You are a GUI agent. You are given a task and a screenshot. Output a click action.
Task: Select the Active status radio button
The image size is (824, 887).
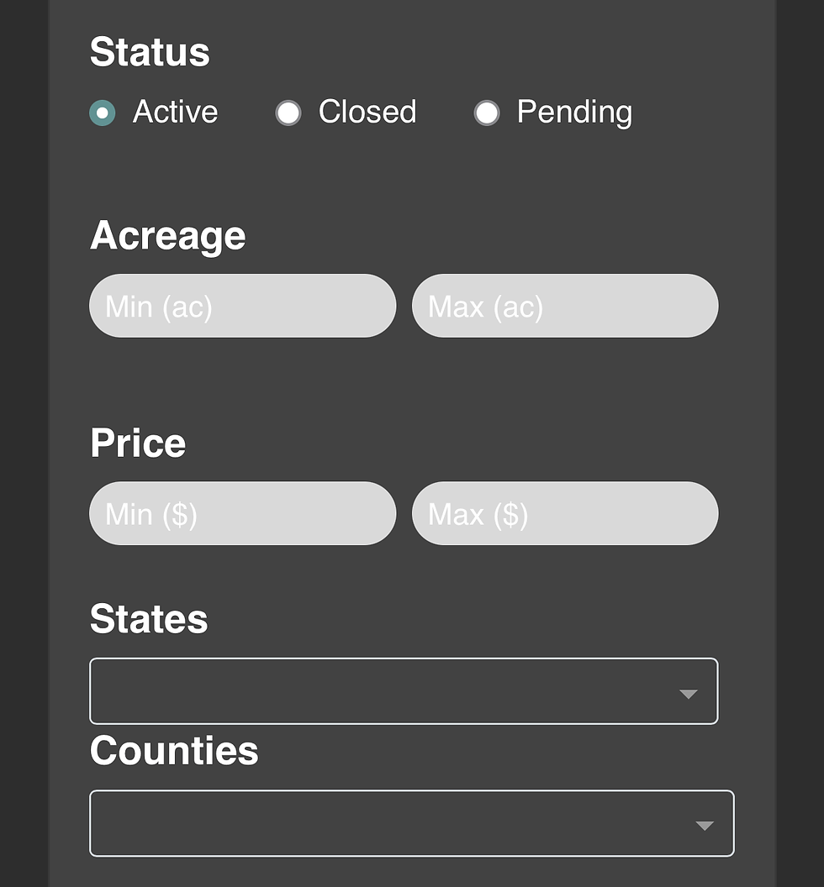point(103,113)
